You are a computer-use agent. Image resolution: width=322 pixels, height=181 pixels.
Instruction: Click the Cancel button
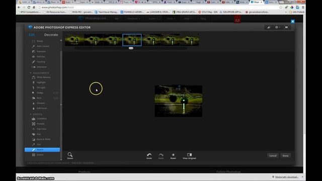click(273, 156)
